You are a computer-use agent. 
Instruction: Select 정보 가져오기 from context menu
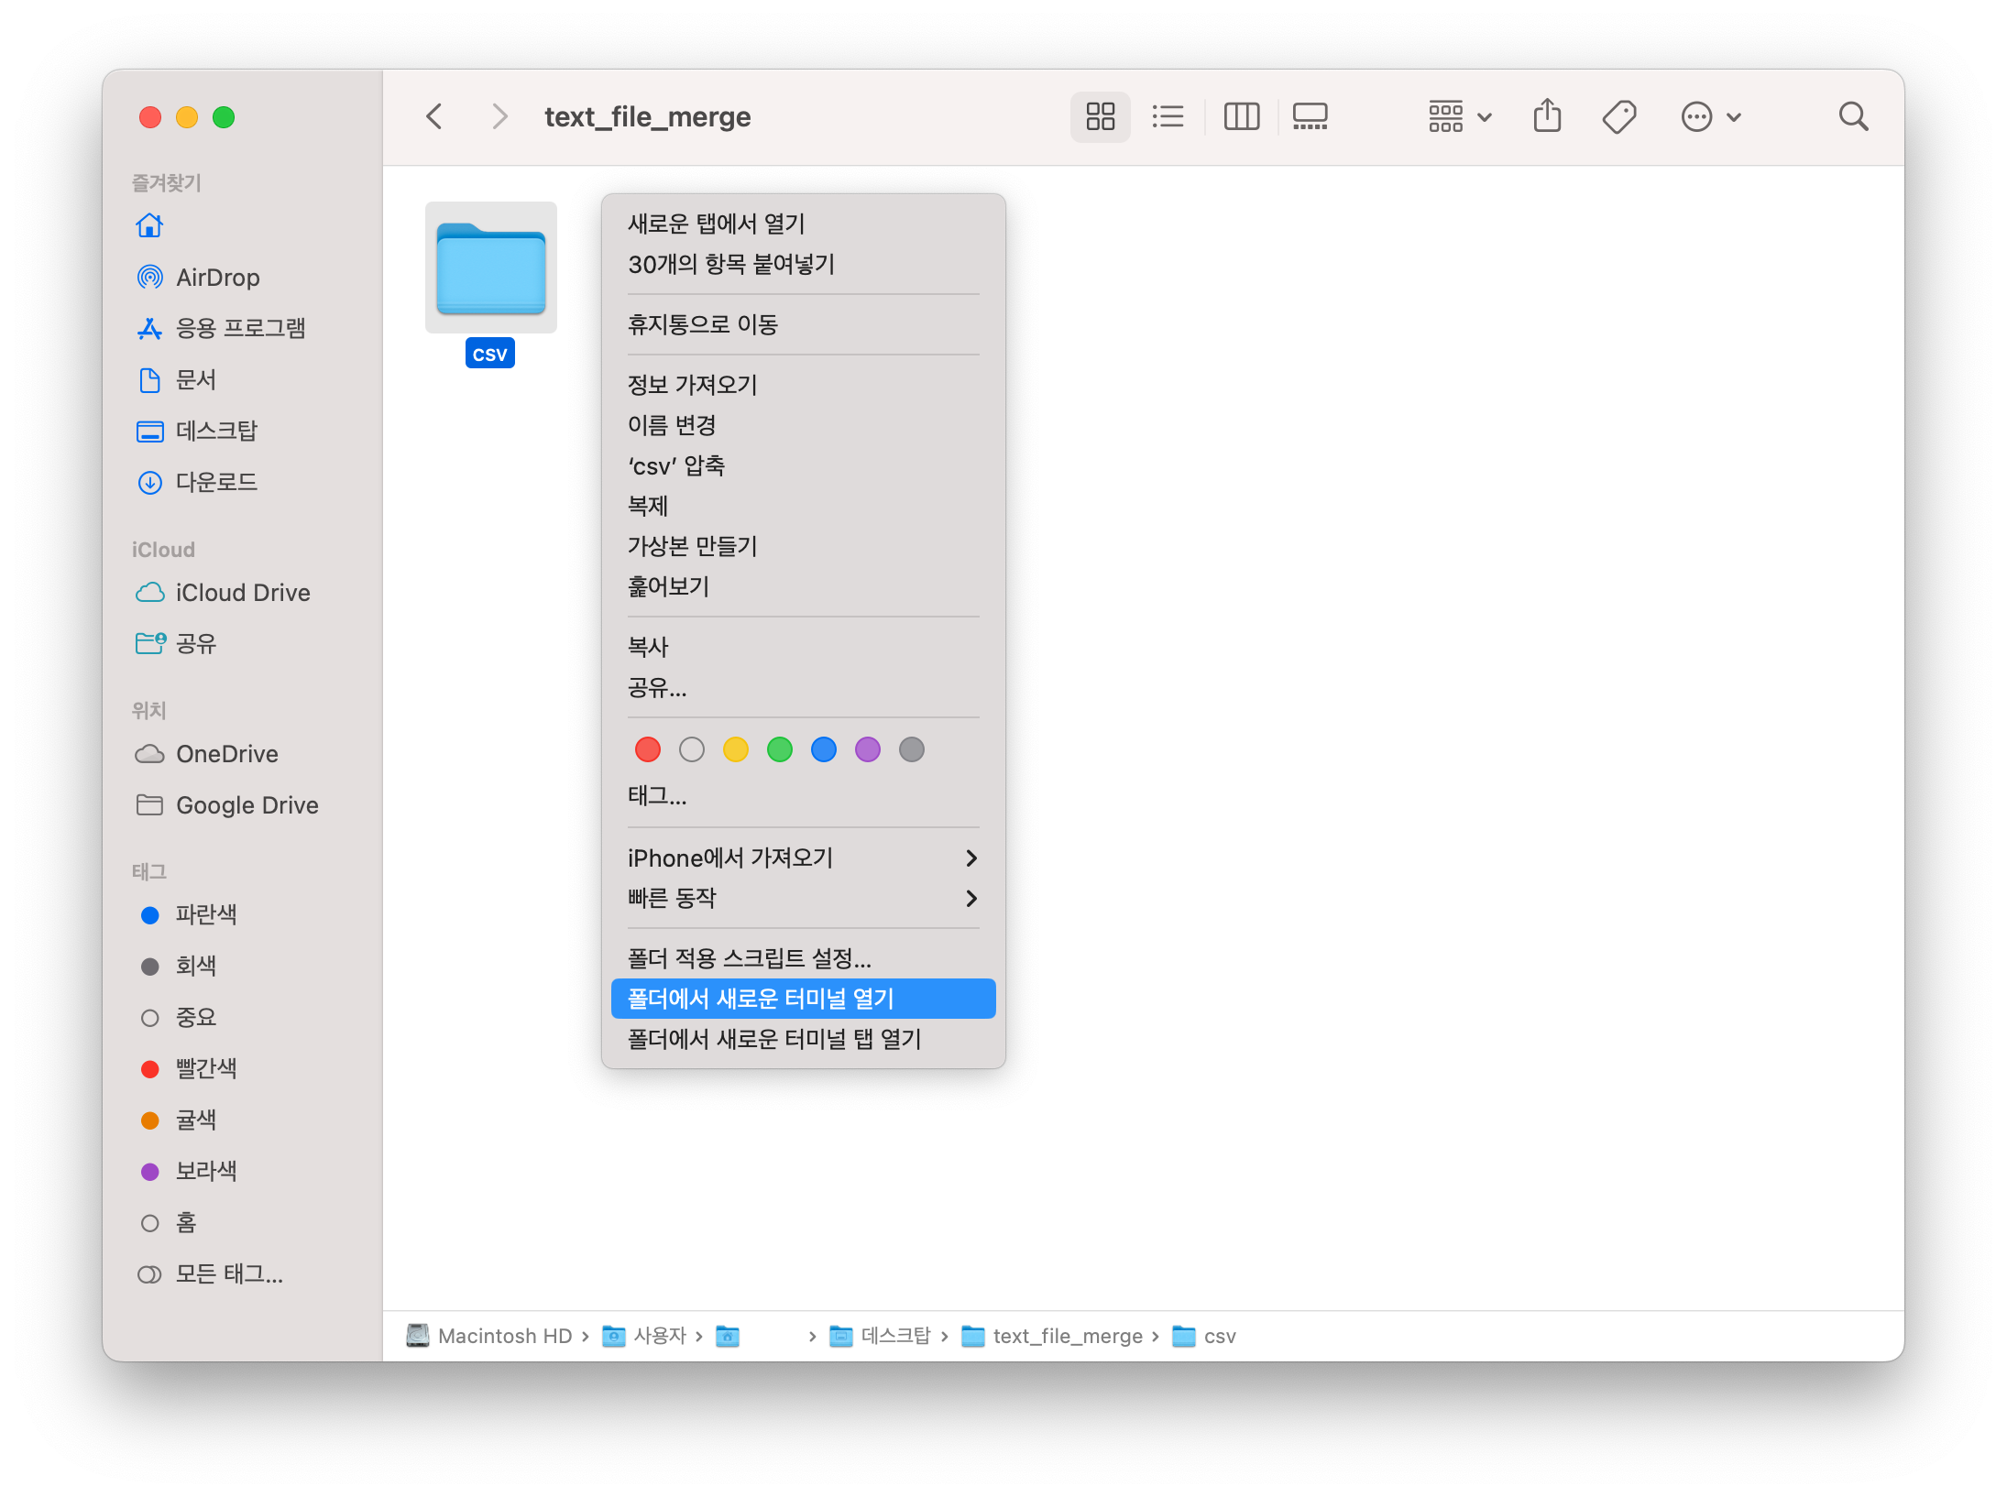[693, 385]
